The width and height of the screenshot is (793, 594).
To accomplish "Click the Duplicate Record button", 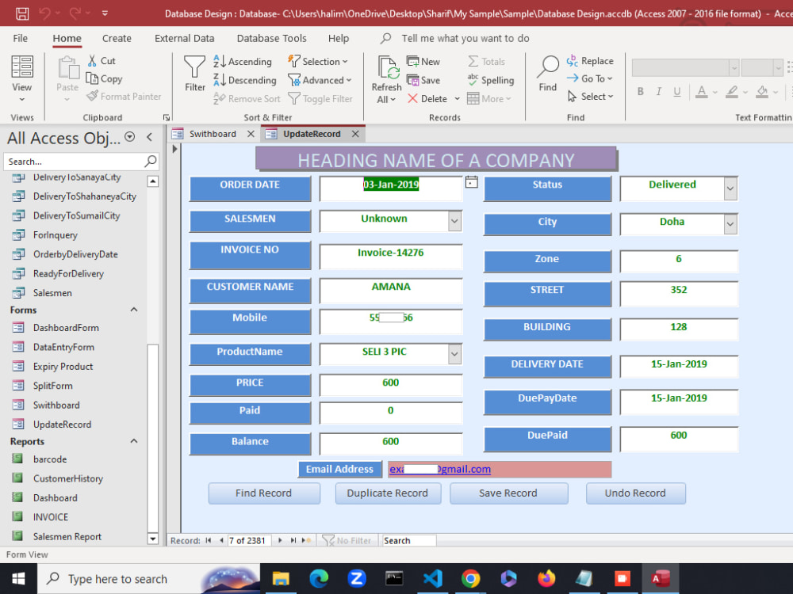I will click(x=388, y=493).
